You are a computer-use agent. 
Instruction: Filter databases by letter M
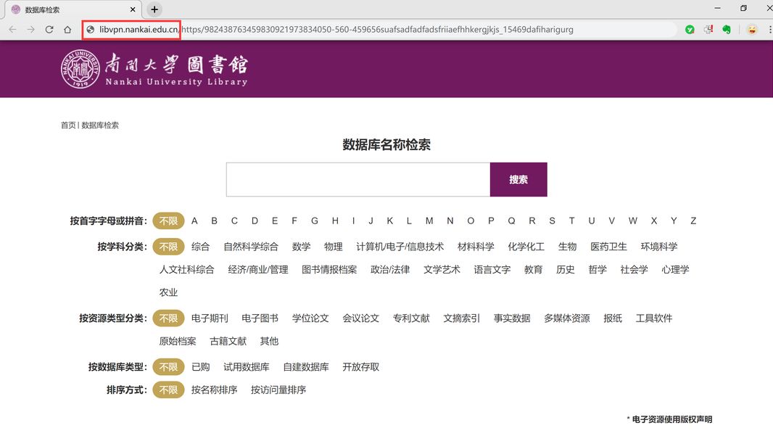click(429, 221)
